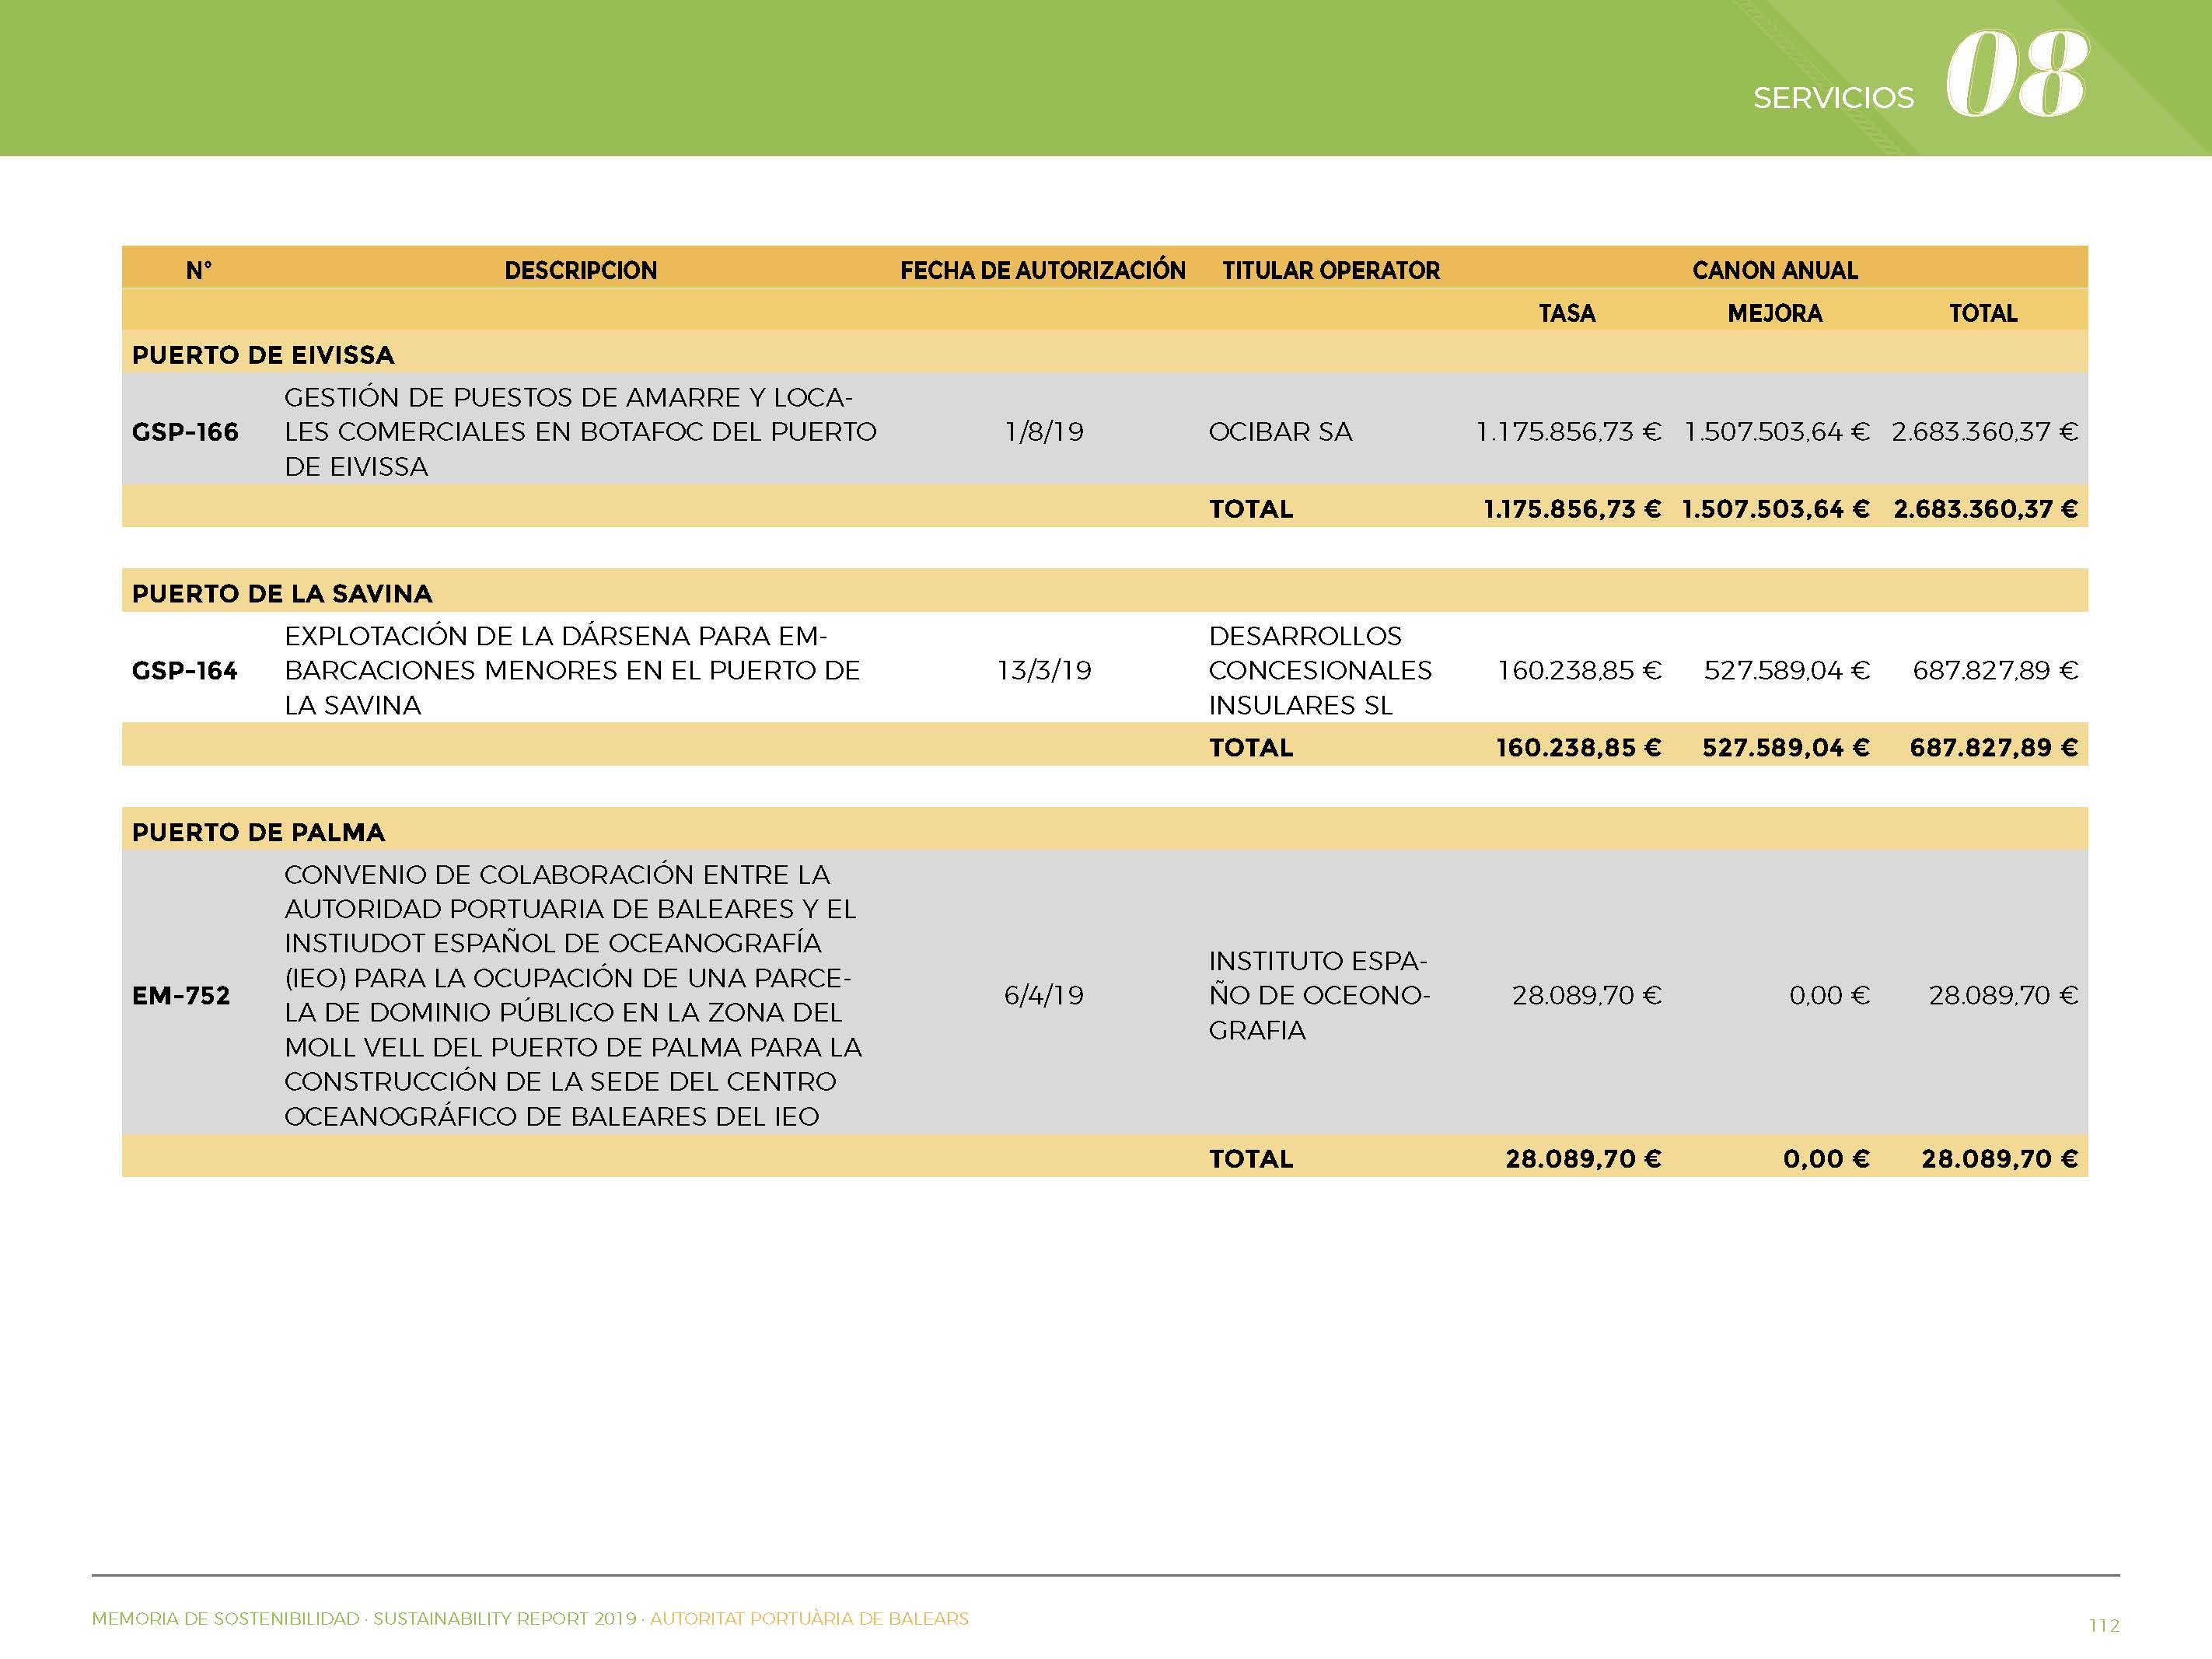Click bold Palma mejora total 0,00 €
This screenshot has width=2212, height=1659.
(x=1826, y=1159)
